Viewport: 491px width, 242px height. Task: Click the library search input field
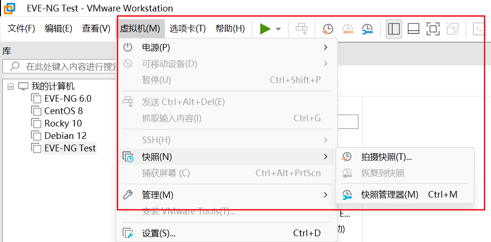(60, 66)
